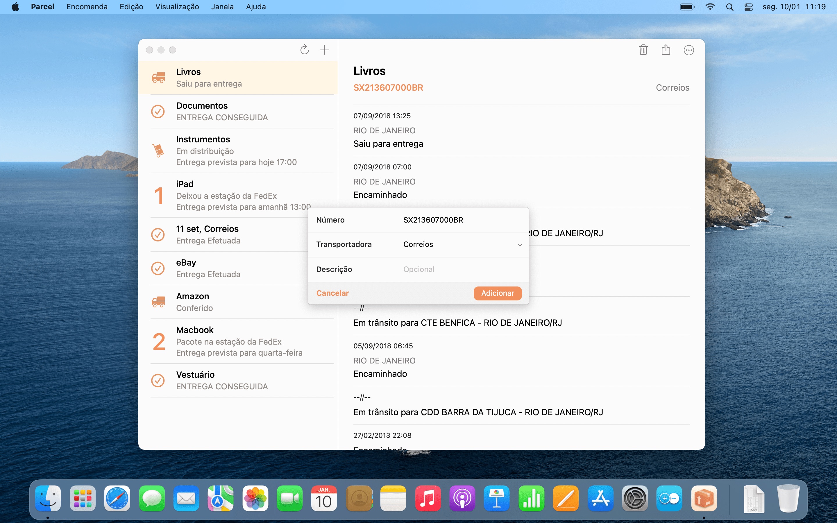Click the CDD BARRA DA TIJUCA transit entry
The image size is (837, 523).
click(478, 412)
